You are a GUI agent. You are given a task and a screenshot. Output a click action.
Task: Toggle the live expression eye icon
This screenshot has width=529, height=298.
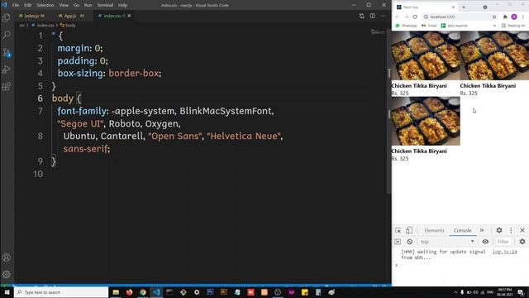pos(485,242)
